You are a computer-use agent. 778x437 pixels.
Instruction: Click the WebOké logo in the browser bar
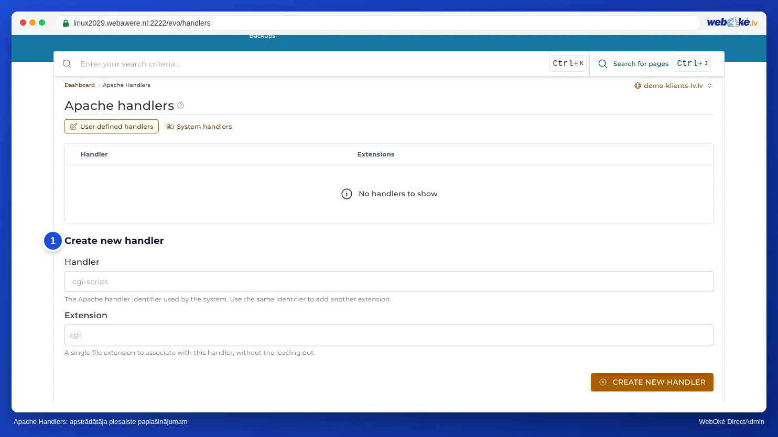click(x=732, y=23)
